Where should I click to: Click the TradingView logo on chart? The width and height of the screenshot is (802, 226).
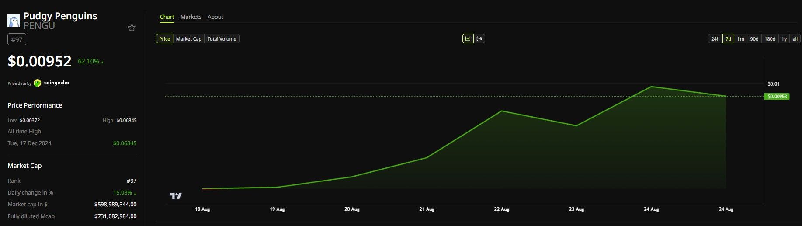[176, 196]
